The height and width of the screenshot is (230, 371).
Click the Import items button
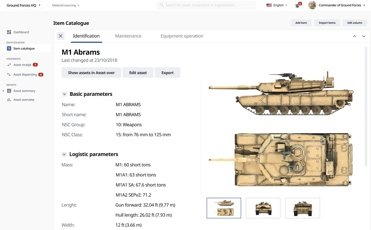pyautogui.click(x=327, y=23)
